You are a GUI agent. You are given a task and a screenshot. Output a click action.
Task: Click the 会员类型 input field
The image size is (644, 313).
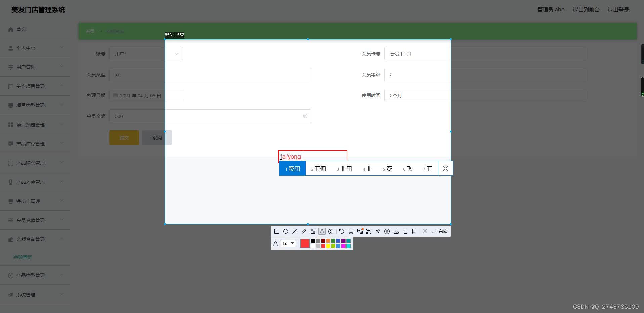(x=210, y=75)
